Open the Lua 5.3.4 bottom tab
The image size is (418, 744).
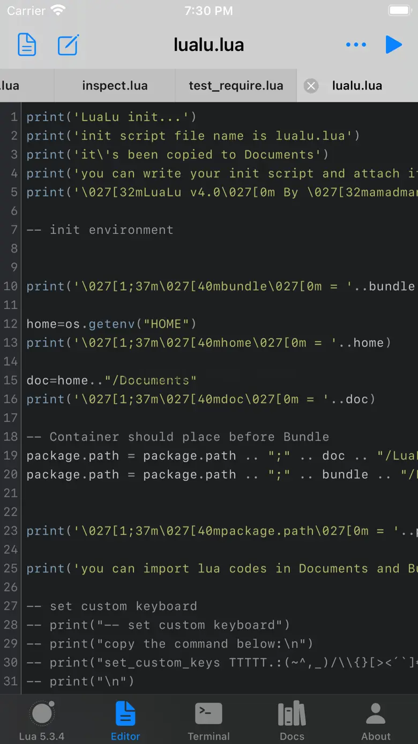42,720
